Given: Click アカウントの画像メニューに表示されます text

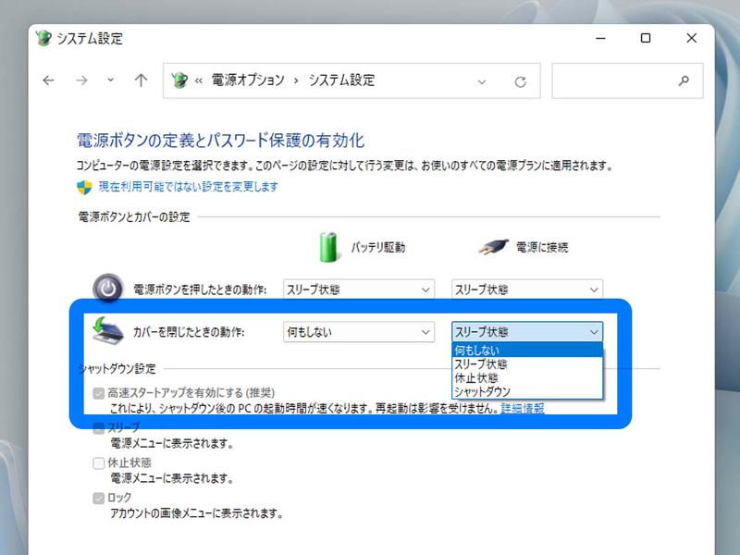Looking at the screenshot, I should click(x=196, y=513).
